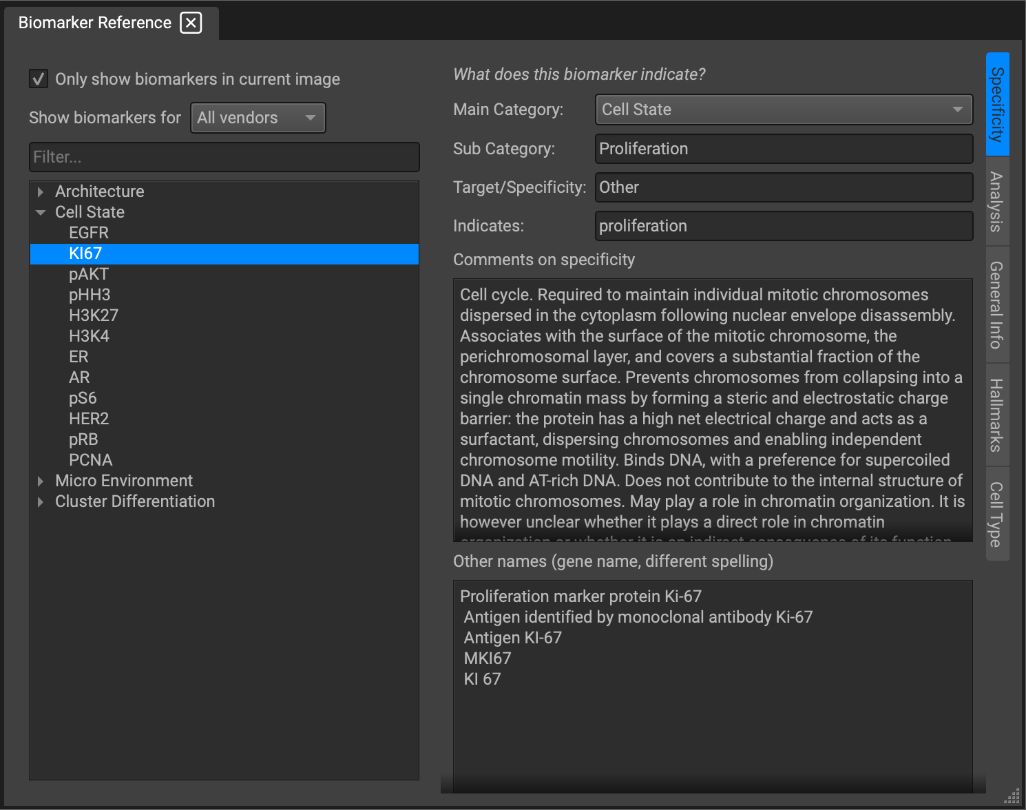Click the Cluster Differentiation category label
Screen dimensions: 1026x810
click(x=135, y=501)
